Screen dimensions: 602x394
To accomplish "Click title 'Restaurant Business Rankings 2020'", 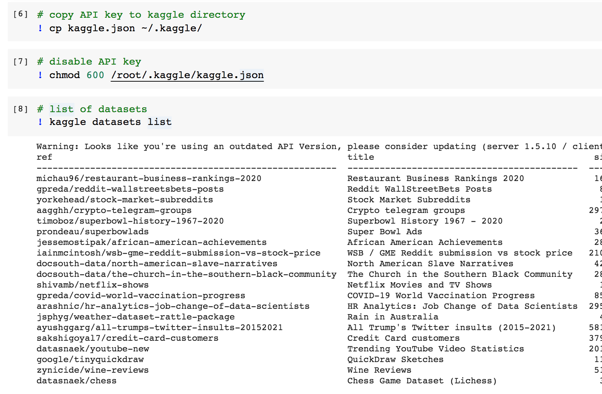I will pos(436,178).
